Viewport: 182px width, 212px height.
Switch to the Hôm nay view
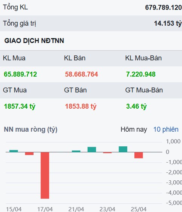tap(134, 129)
